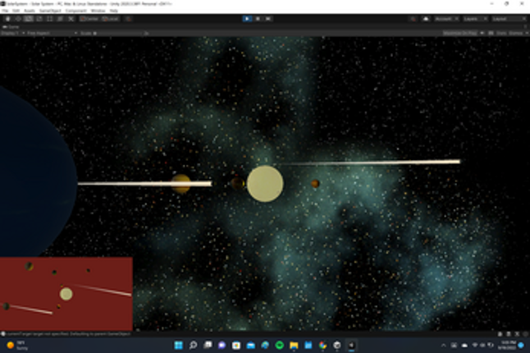Open the Mail app on taskbar
The height and width of the screenshot is (353, 530).
click(x=251, y=346)
